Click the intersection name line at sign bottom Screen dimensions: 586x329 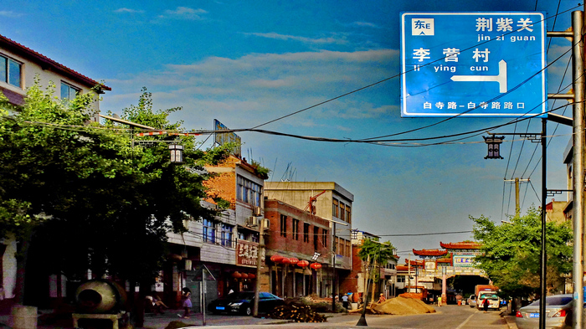coord(474,105)
